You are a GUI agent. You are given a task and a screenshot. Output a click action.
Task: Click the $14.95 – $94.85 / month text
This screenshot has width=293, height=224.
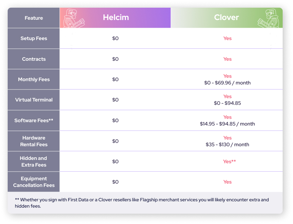227,124
